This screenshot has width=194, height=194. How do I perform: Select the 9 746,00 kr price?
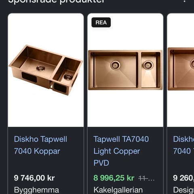34,178
